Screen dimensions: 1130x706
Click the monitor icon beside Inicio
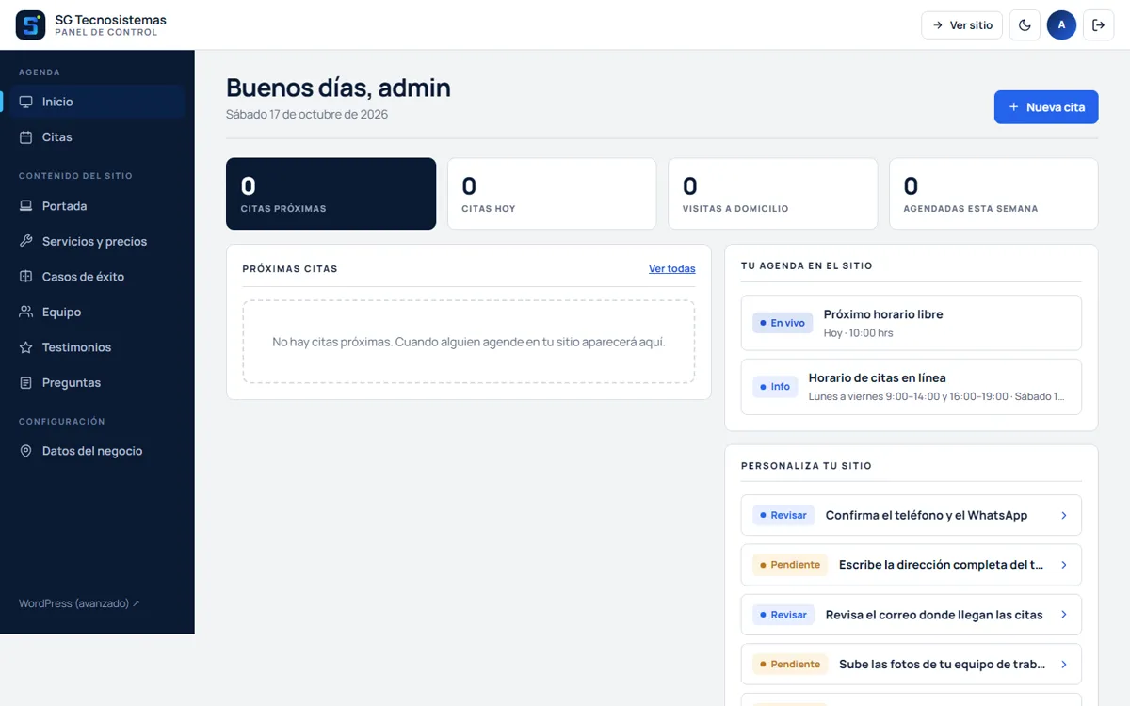tap(26, 102)
